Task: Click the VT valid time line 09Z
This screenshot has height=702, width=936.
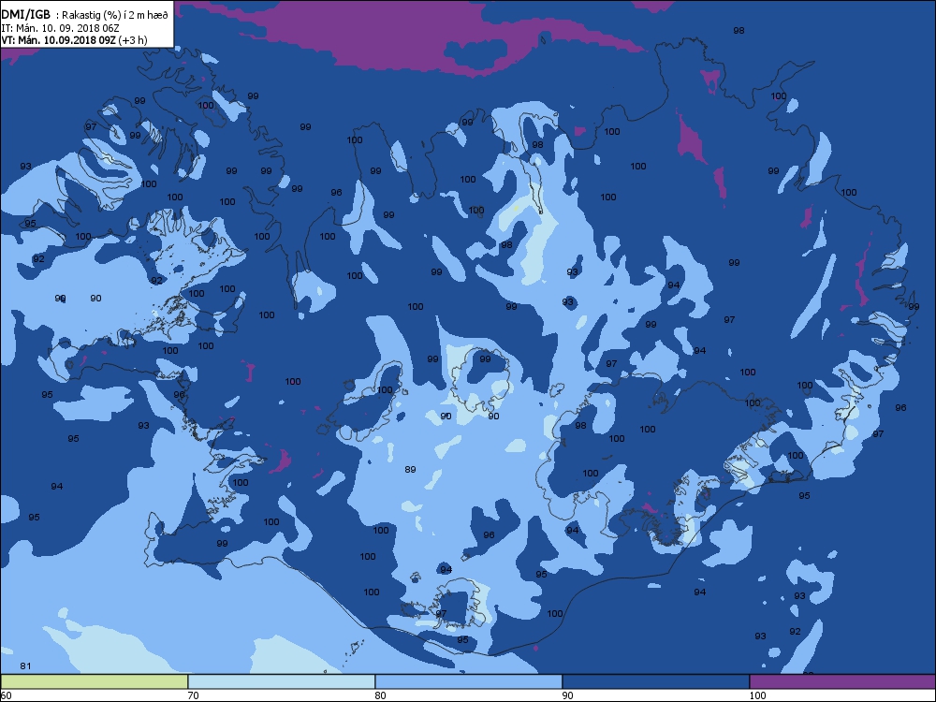Action: [58, 40]
